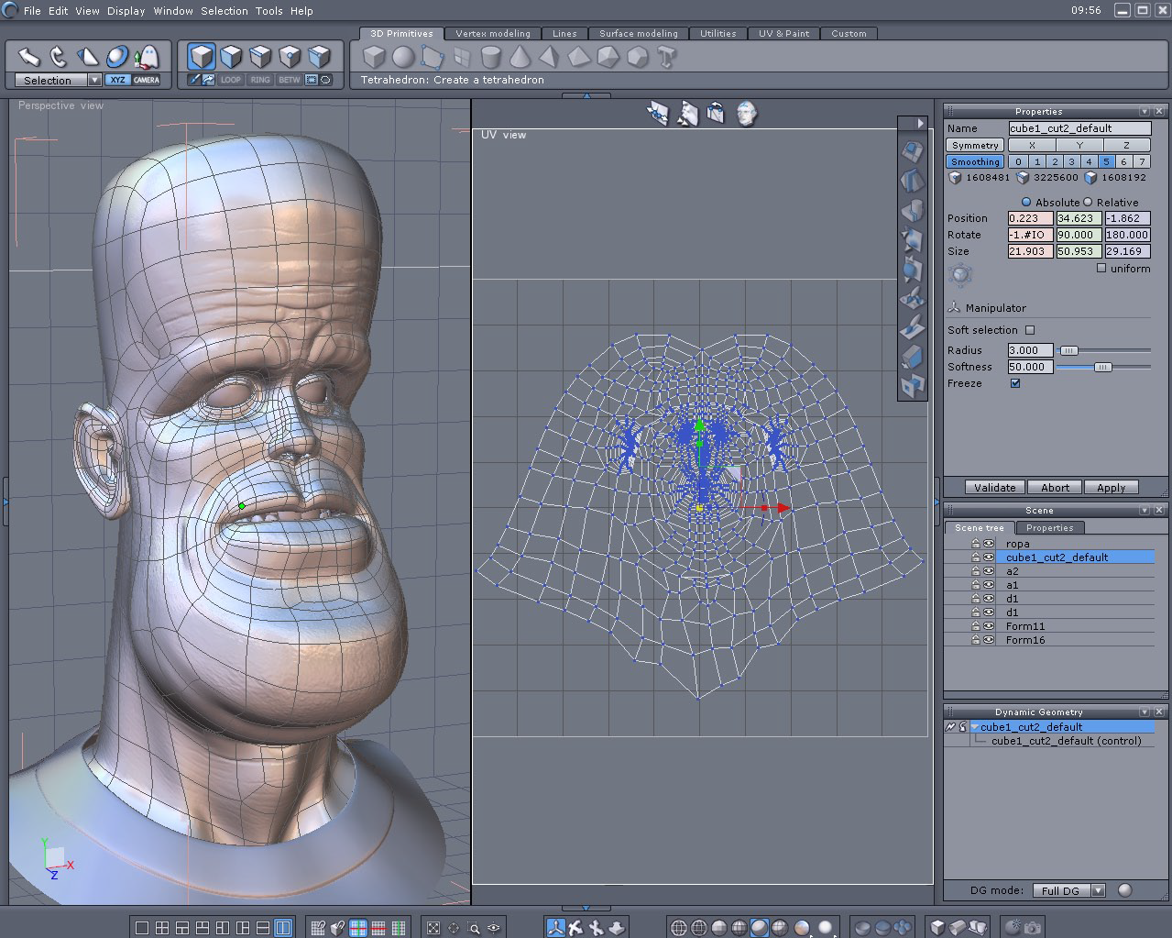This screenshot has height=938, width=1172.
Task: Click the eye view icon in bottom bar
Action: (495, 928)
